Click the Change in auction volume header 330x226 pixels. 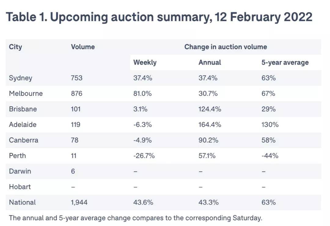[226, 47]
